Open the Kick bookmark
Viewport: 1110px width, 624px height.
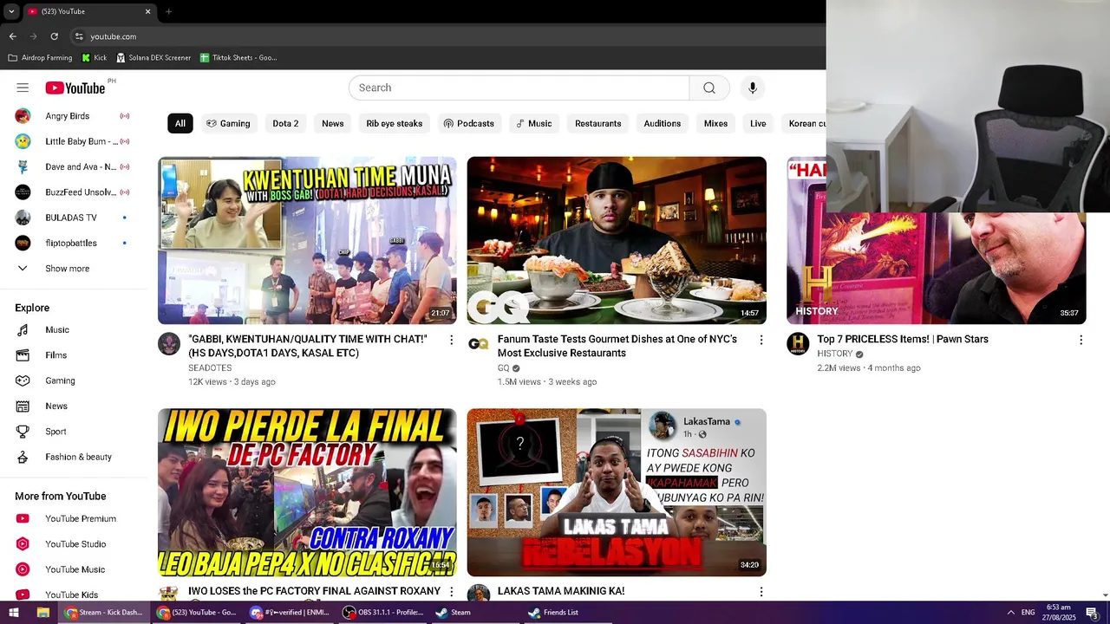click(95, 58)
